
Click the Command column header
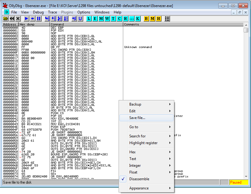(87, 24)
